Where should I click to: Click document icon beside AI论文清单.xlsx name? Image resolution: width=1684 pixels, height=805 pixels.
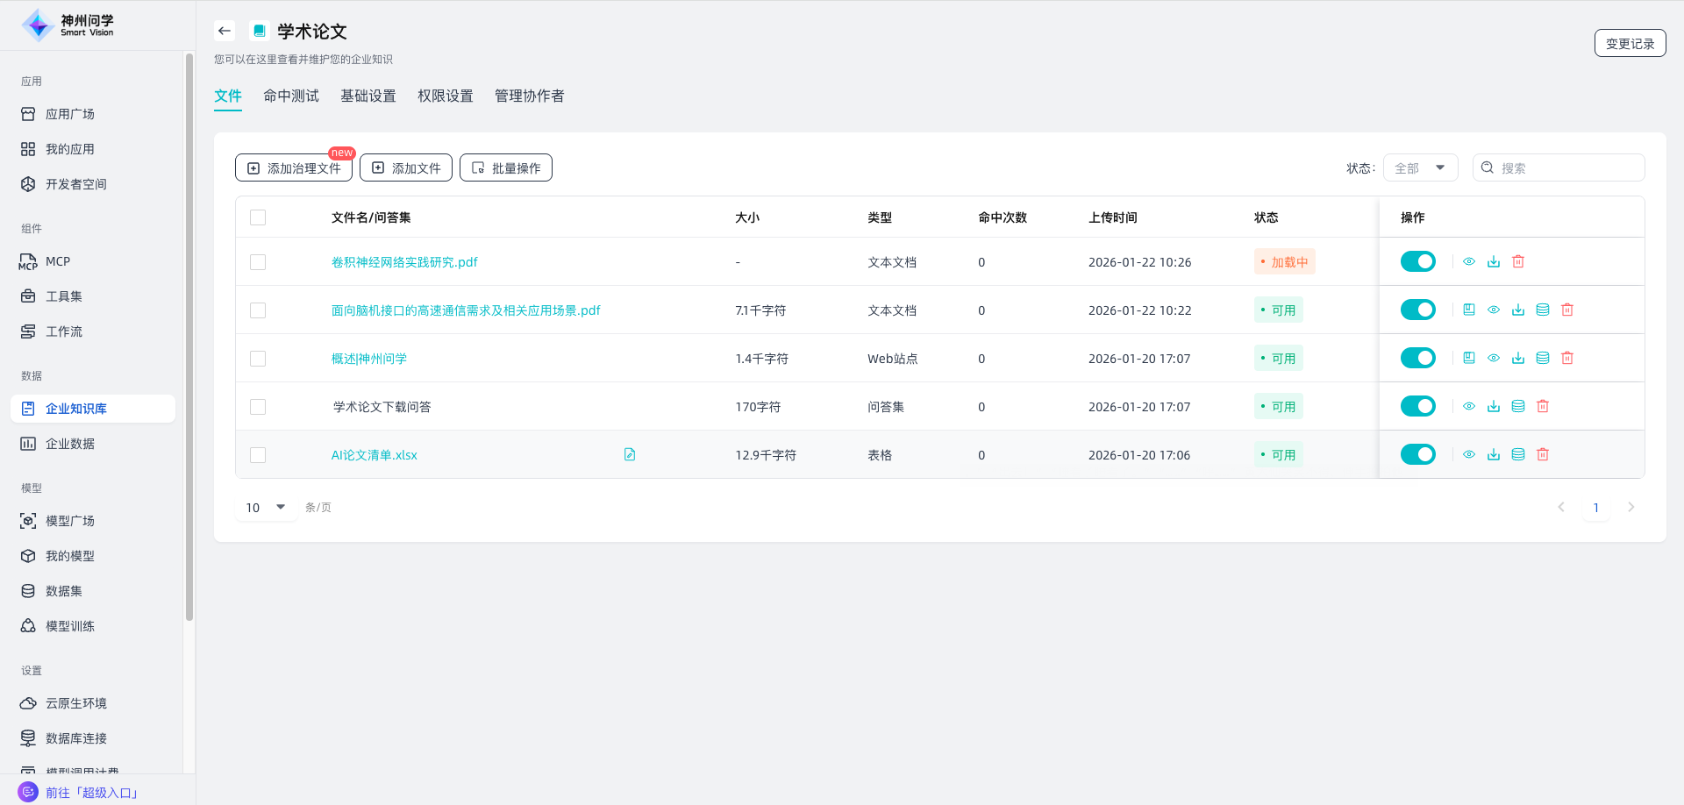630,454
